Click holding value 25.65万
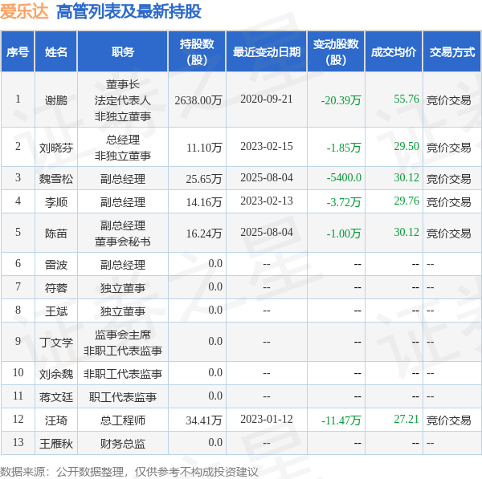Viewport: 482px width, 479px height. [204, 179]
